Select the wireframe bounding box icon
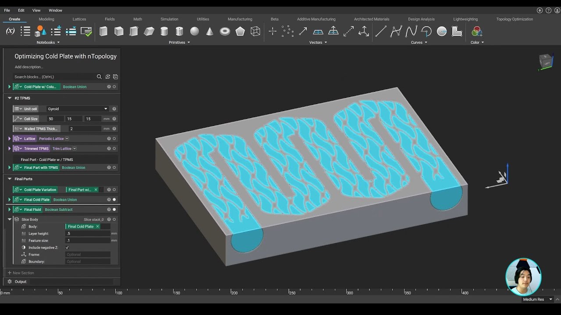The image size is (561, 315). pyautogui.click(x=255, y=31)
